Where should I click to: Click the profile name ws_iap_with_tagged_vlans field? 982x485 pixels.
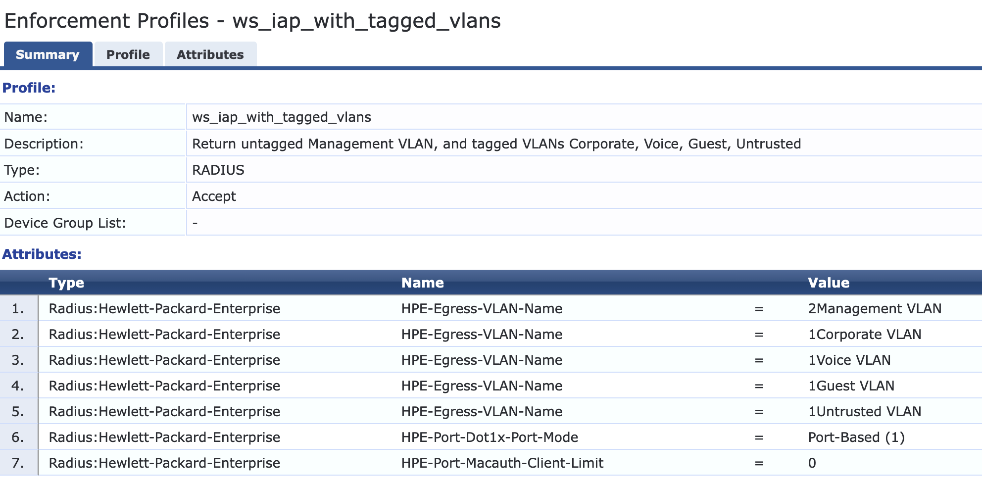tap(282, 117)
